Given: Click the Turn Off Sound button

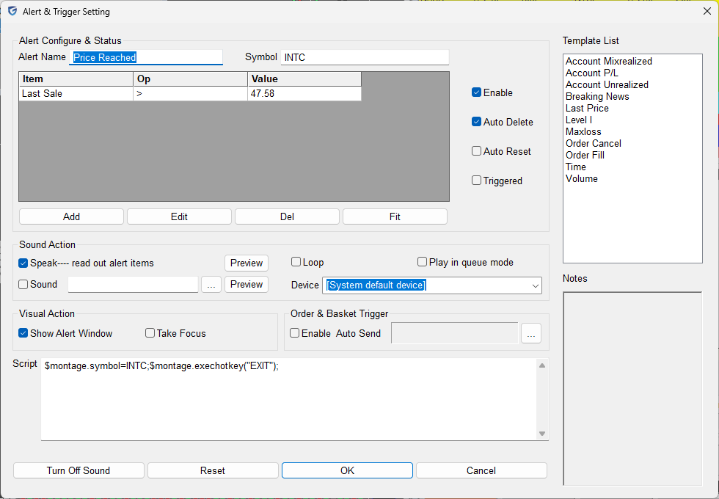Looking at the screenshot, I should point(79,470).
